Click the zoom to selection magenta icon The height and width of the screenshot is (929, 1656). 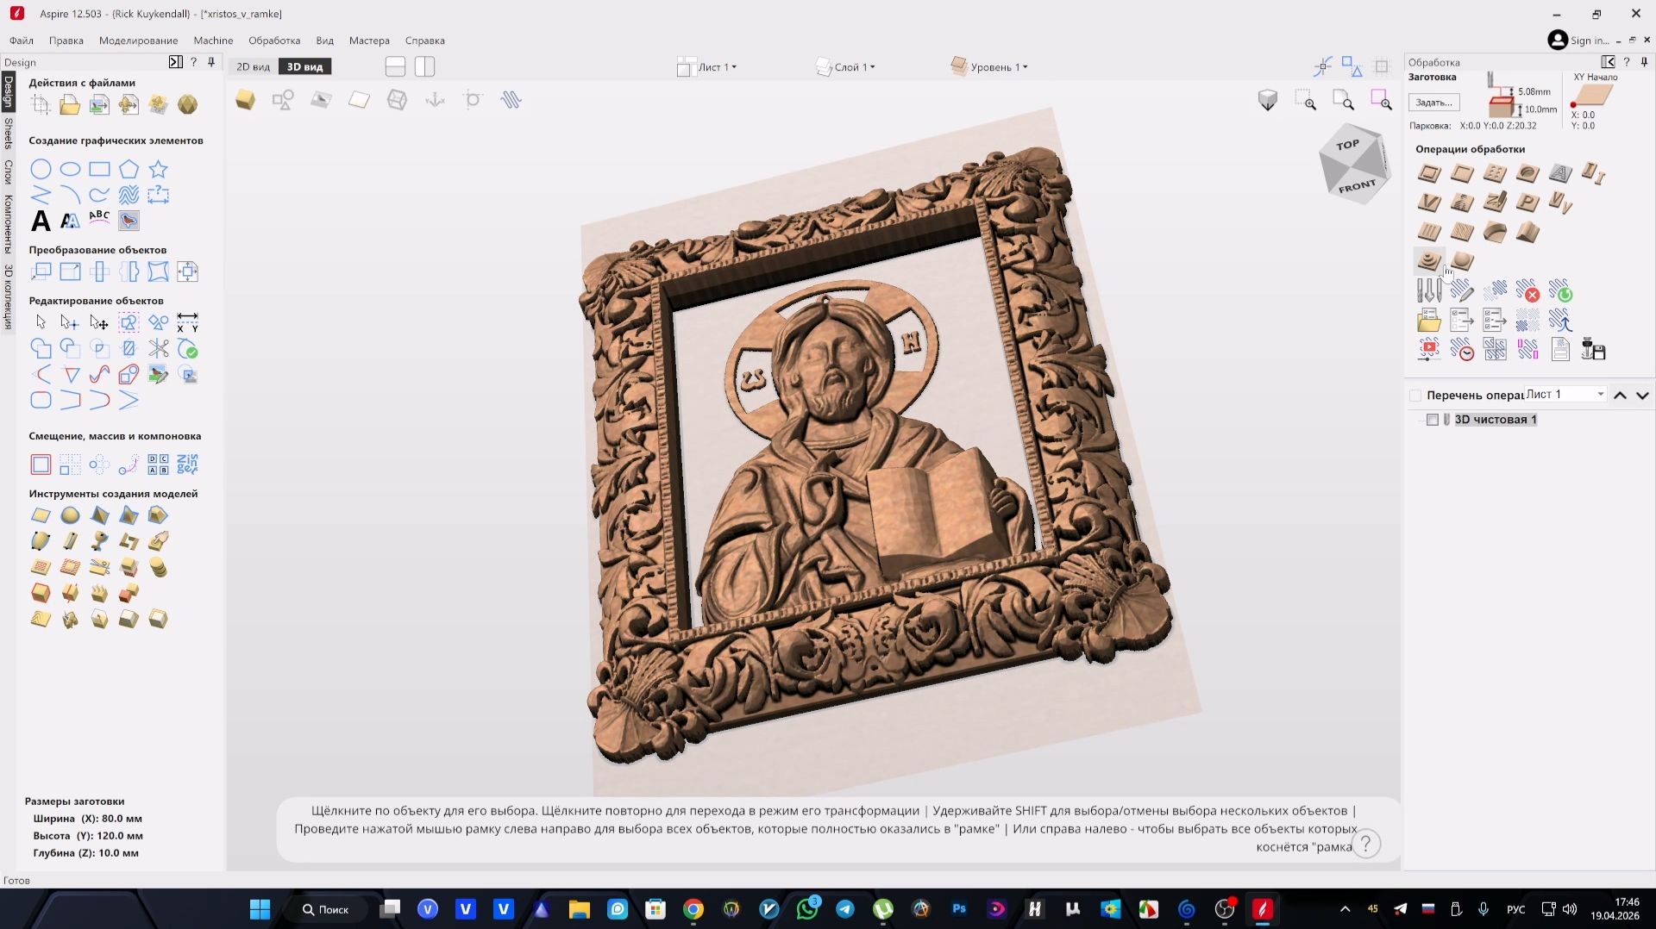[1382, 100]
